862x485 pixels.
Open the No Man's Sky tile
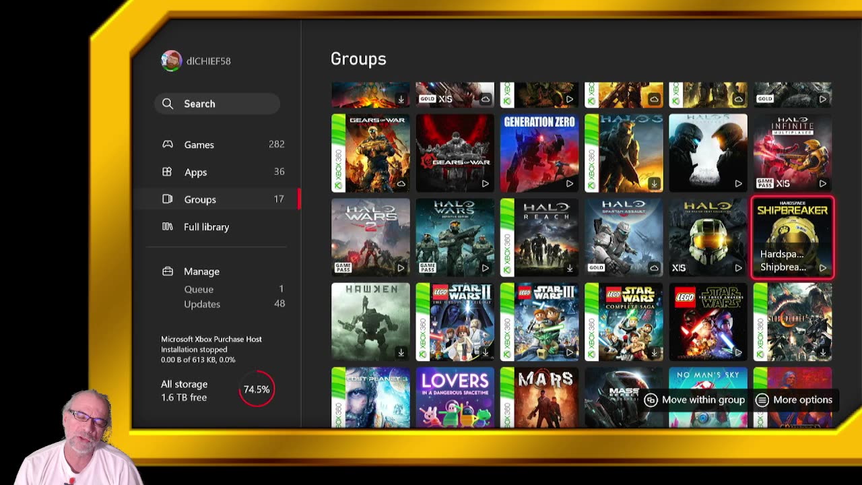click(x=708, y=397)
